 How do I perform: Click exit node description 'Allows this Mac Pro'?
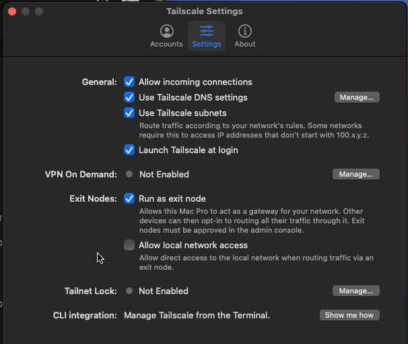point(252,221)
